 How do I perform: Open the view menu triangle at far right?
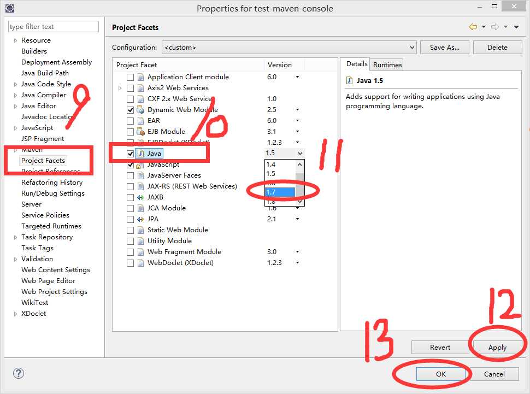pos(516,27)
